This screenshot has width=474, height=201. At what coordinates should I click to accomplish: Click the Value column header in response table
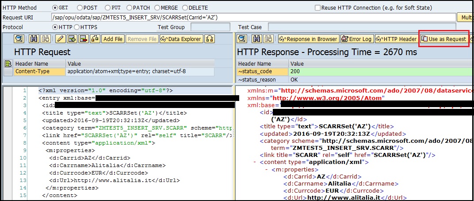click(x=381, y=63)
